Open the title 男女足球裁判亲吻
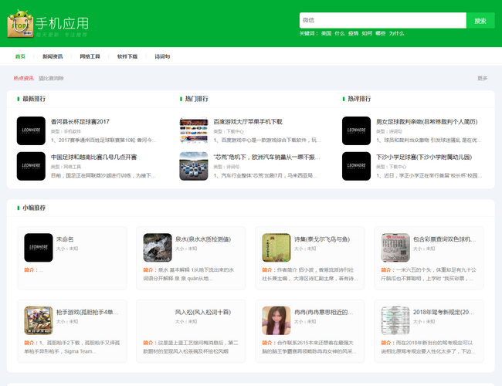502x386 pixels. pos(427,122)
